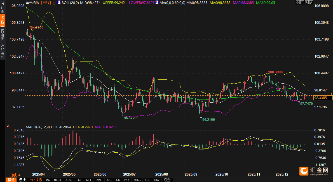The image size is (333, 182).
Task: Click the BOLL indicator icon in header
Action: [x=59, y=3]
